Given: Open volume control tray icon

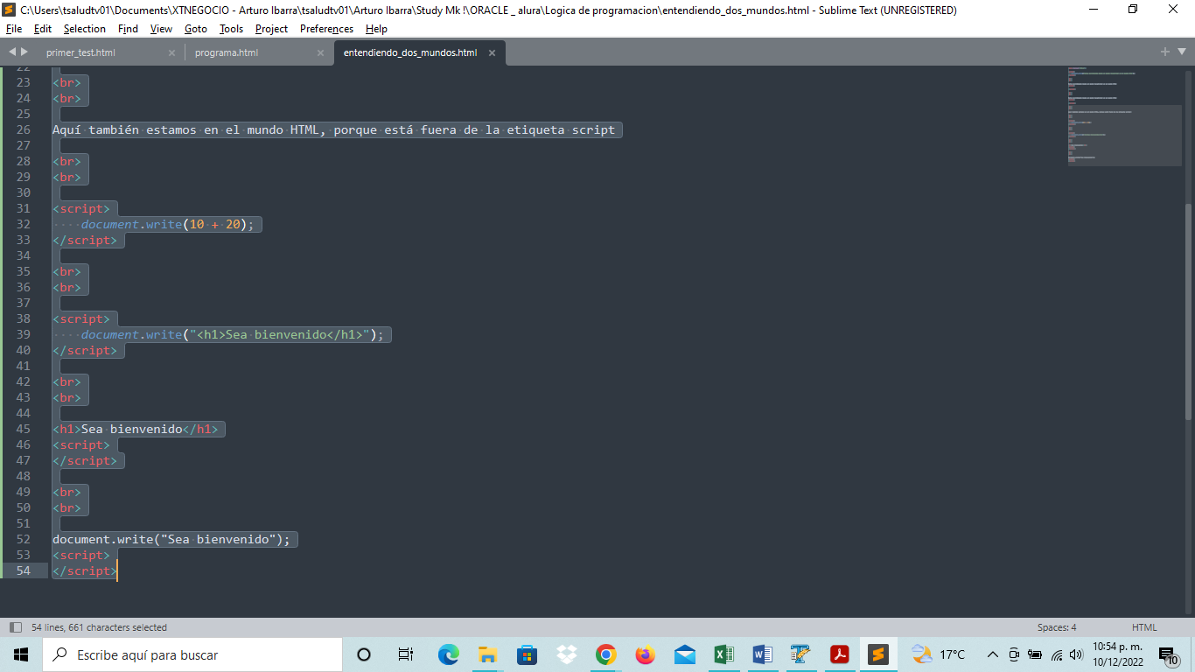Looking at the screenshot, I should [1076, 654].
